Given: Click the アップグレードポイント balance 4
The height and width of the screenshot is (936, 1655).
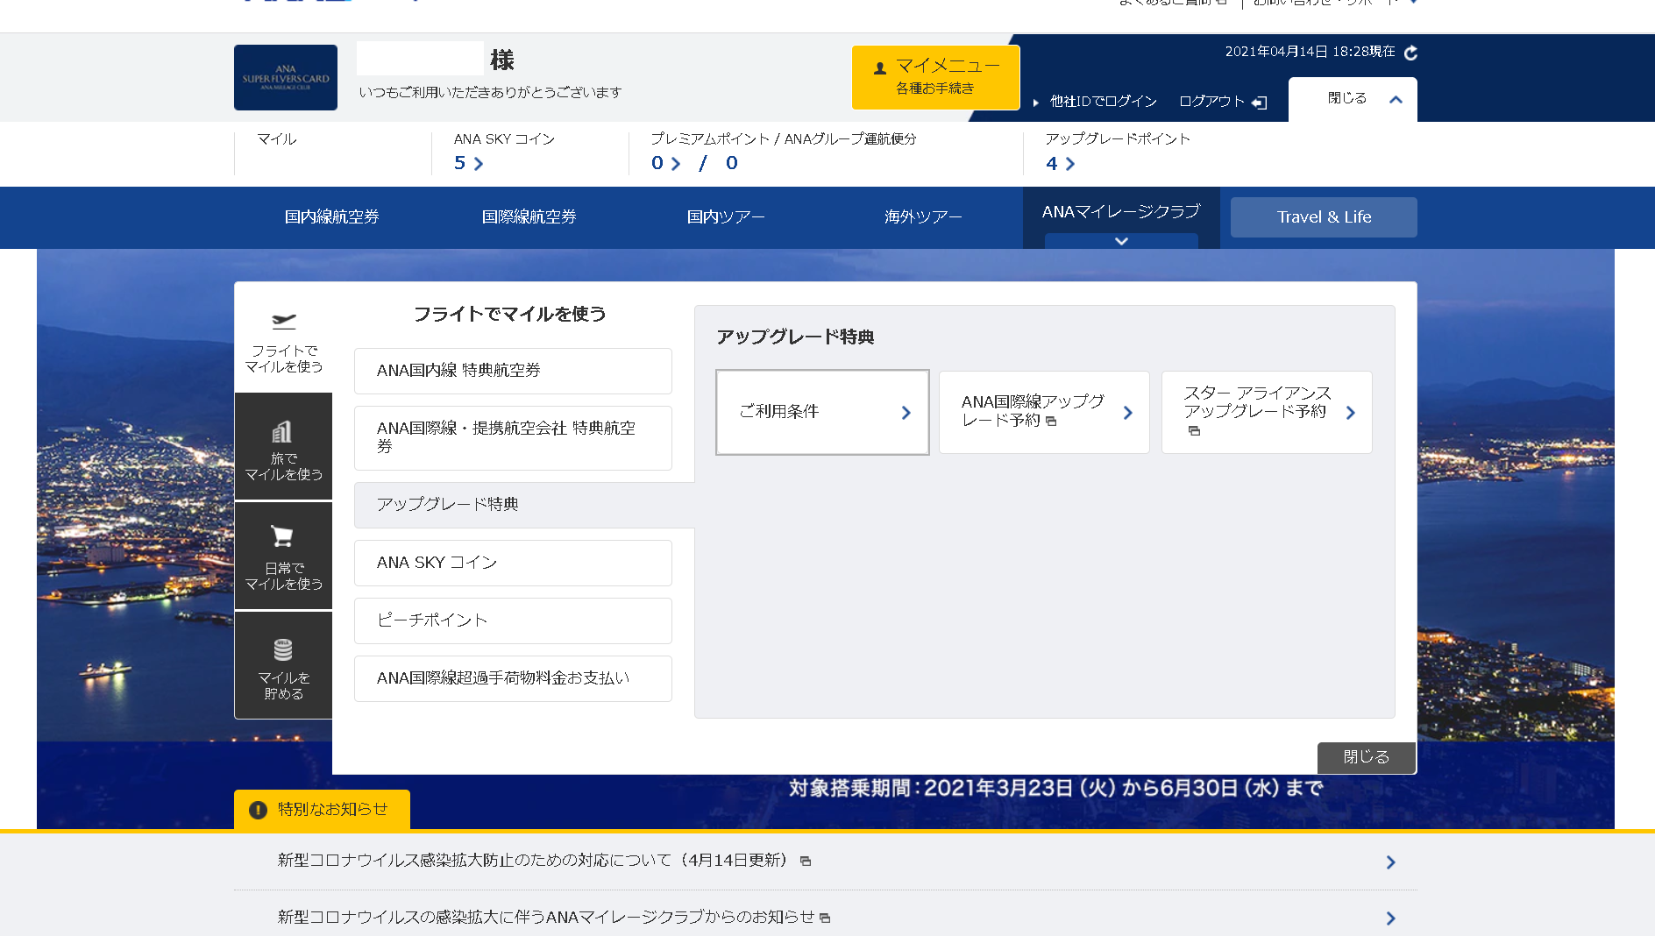Looking at the screenshot, I should point(1051,163).
